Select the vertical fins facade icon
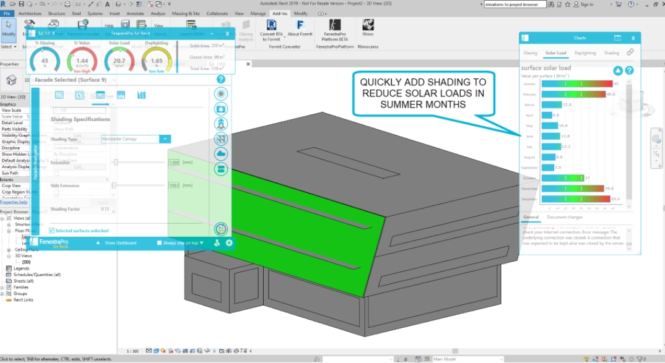The image size is (665, 363). coord(141,95)
